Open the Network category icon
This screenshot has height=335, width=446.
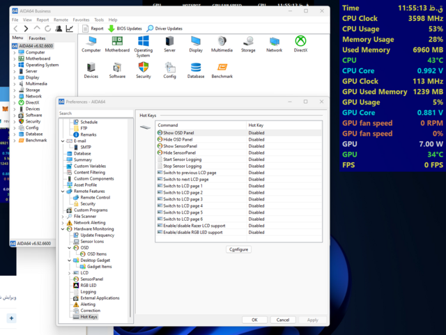[x=274, y=45]
